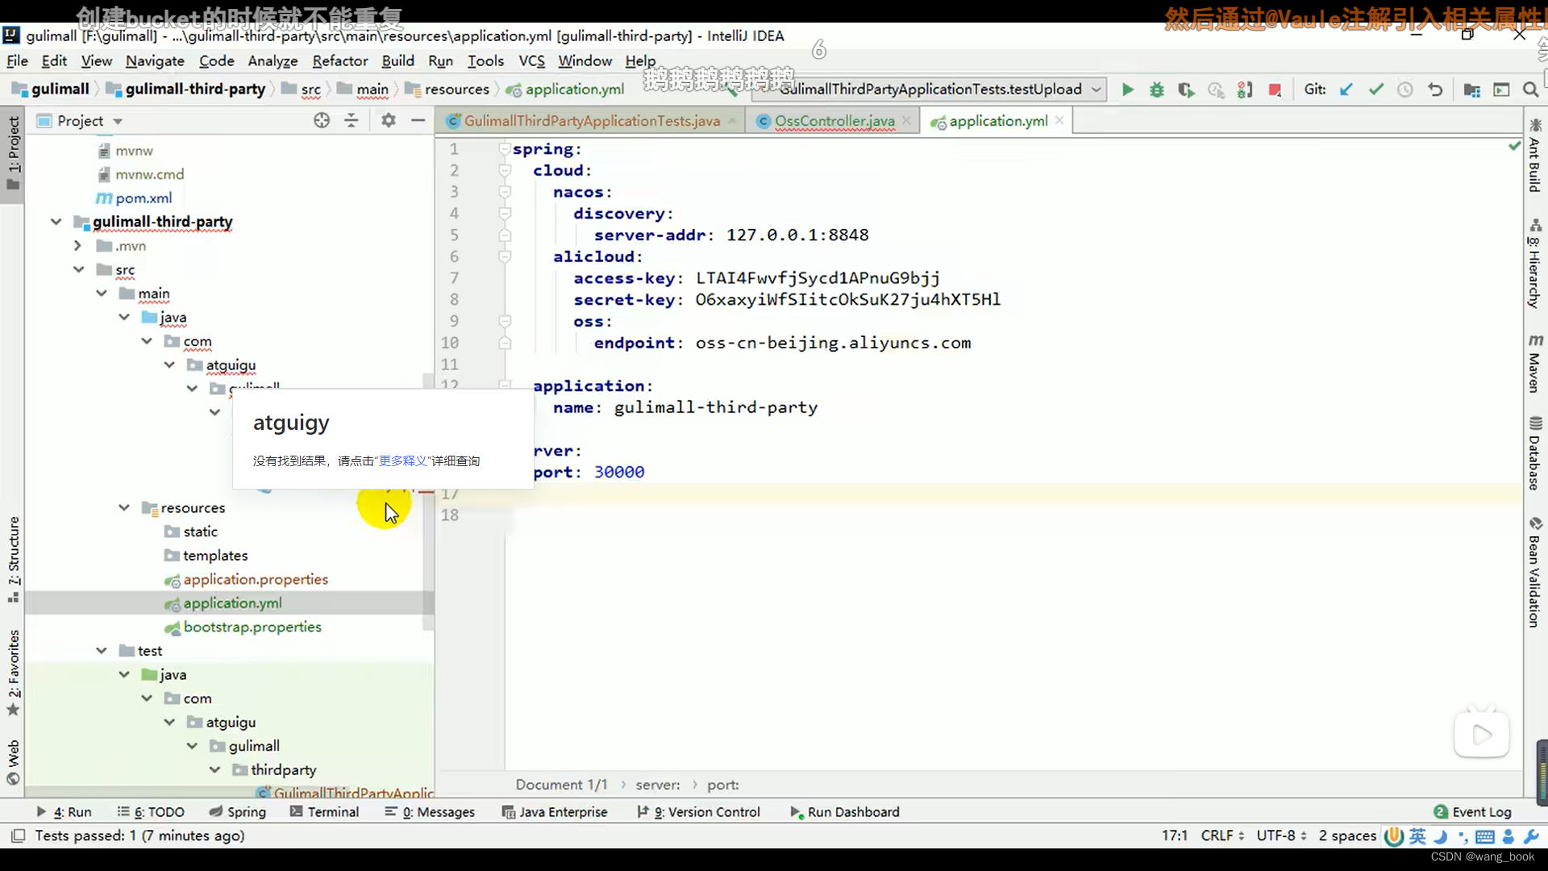Hide the Project panel with the minus icon

click(x=418, y=121)
